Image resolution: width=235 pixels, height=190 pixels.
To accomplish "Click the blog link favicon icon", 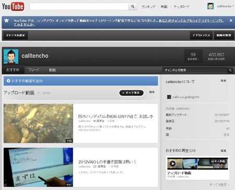I will tap(169, 97).
